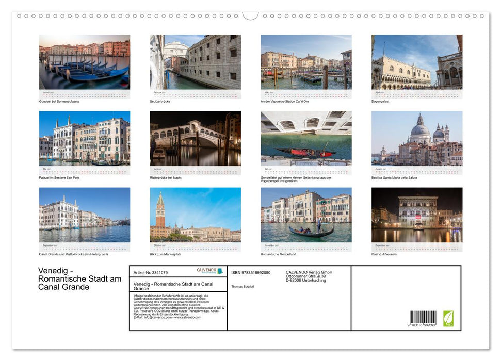
Task: Click the text 'Artikel-Nr. 2341079'
Action: [151, 272]
